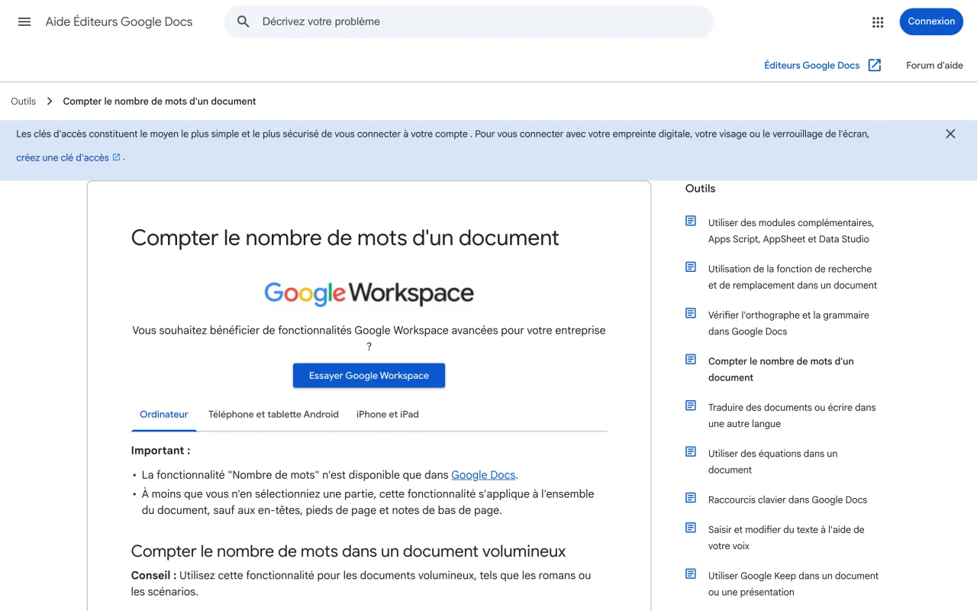
Task: Go to the Outils breadcrumb
Action: [24, 102]
